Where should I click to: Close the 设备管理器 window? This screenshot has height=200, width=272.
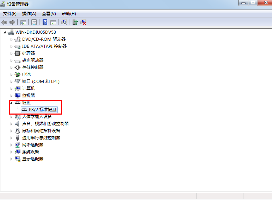click(265, 3)
